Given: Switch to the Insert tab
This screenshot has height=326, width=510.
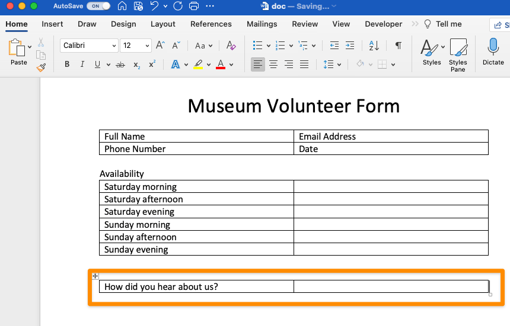Looking at the screenshot, I should click(x=52, y=24).
